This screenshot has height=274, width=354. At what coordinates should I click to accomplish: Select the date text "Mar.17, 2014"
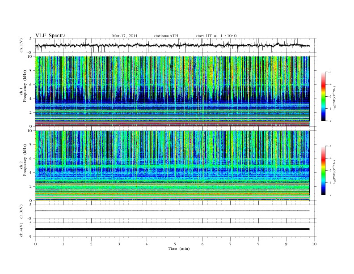pyautogui.click(x=125, y=36)
